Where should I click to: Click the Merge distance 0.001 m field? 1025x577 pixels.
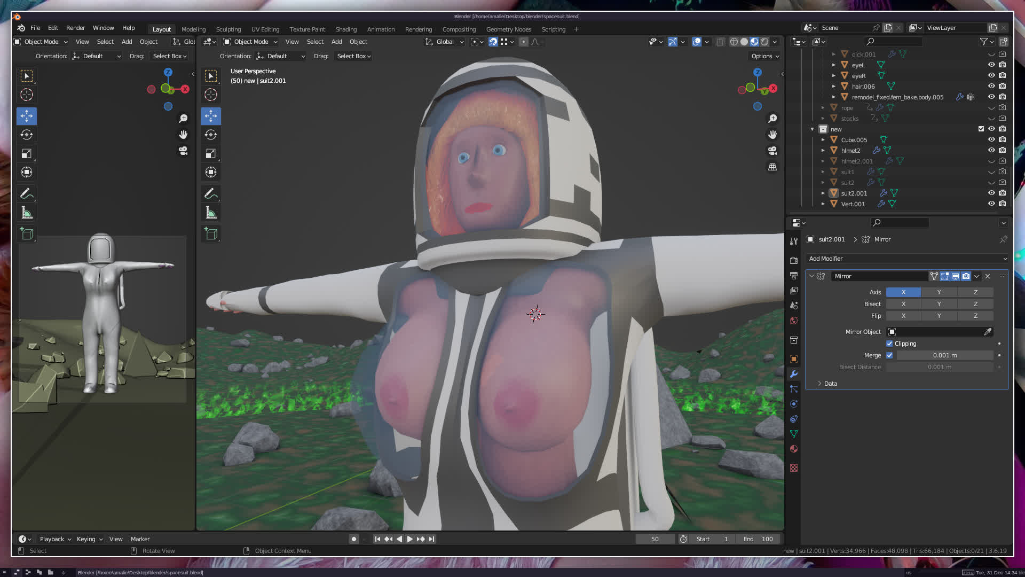coord(944,355)
